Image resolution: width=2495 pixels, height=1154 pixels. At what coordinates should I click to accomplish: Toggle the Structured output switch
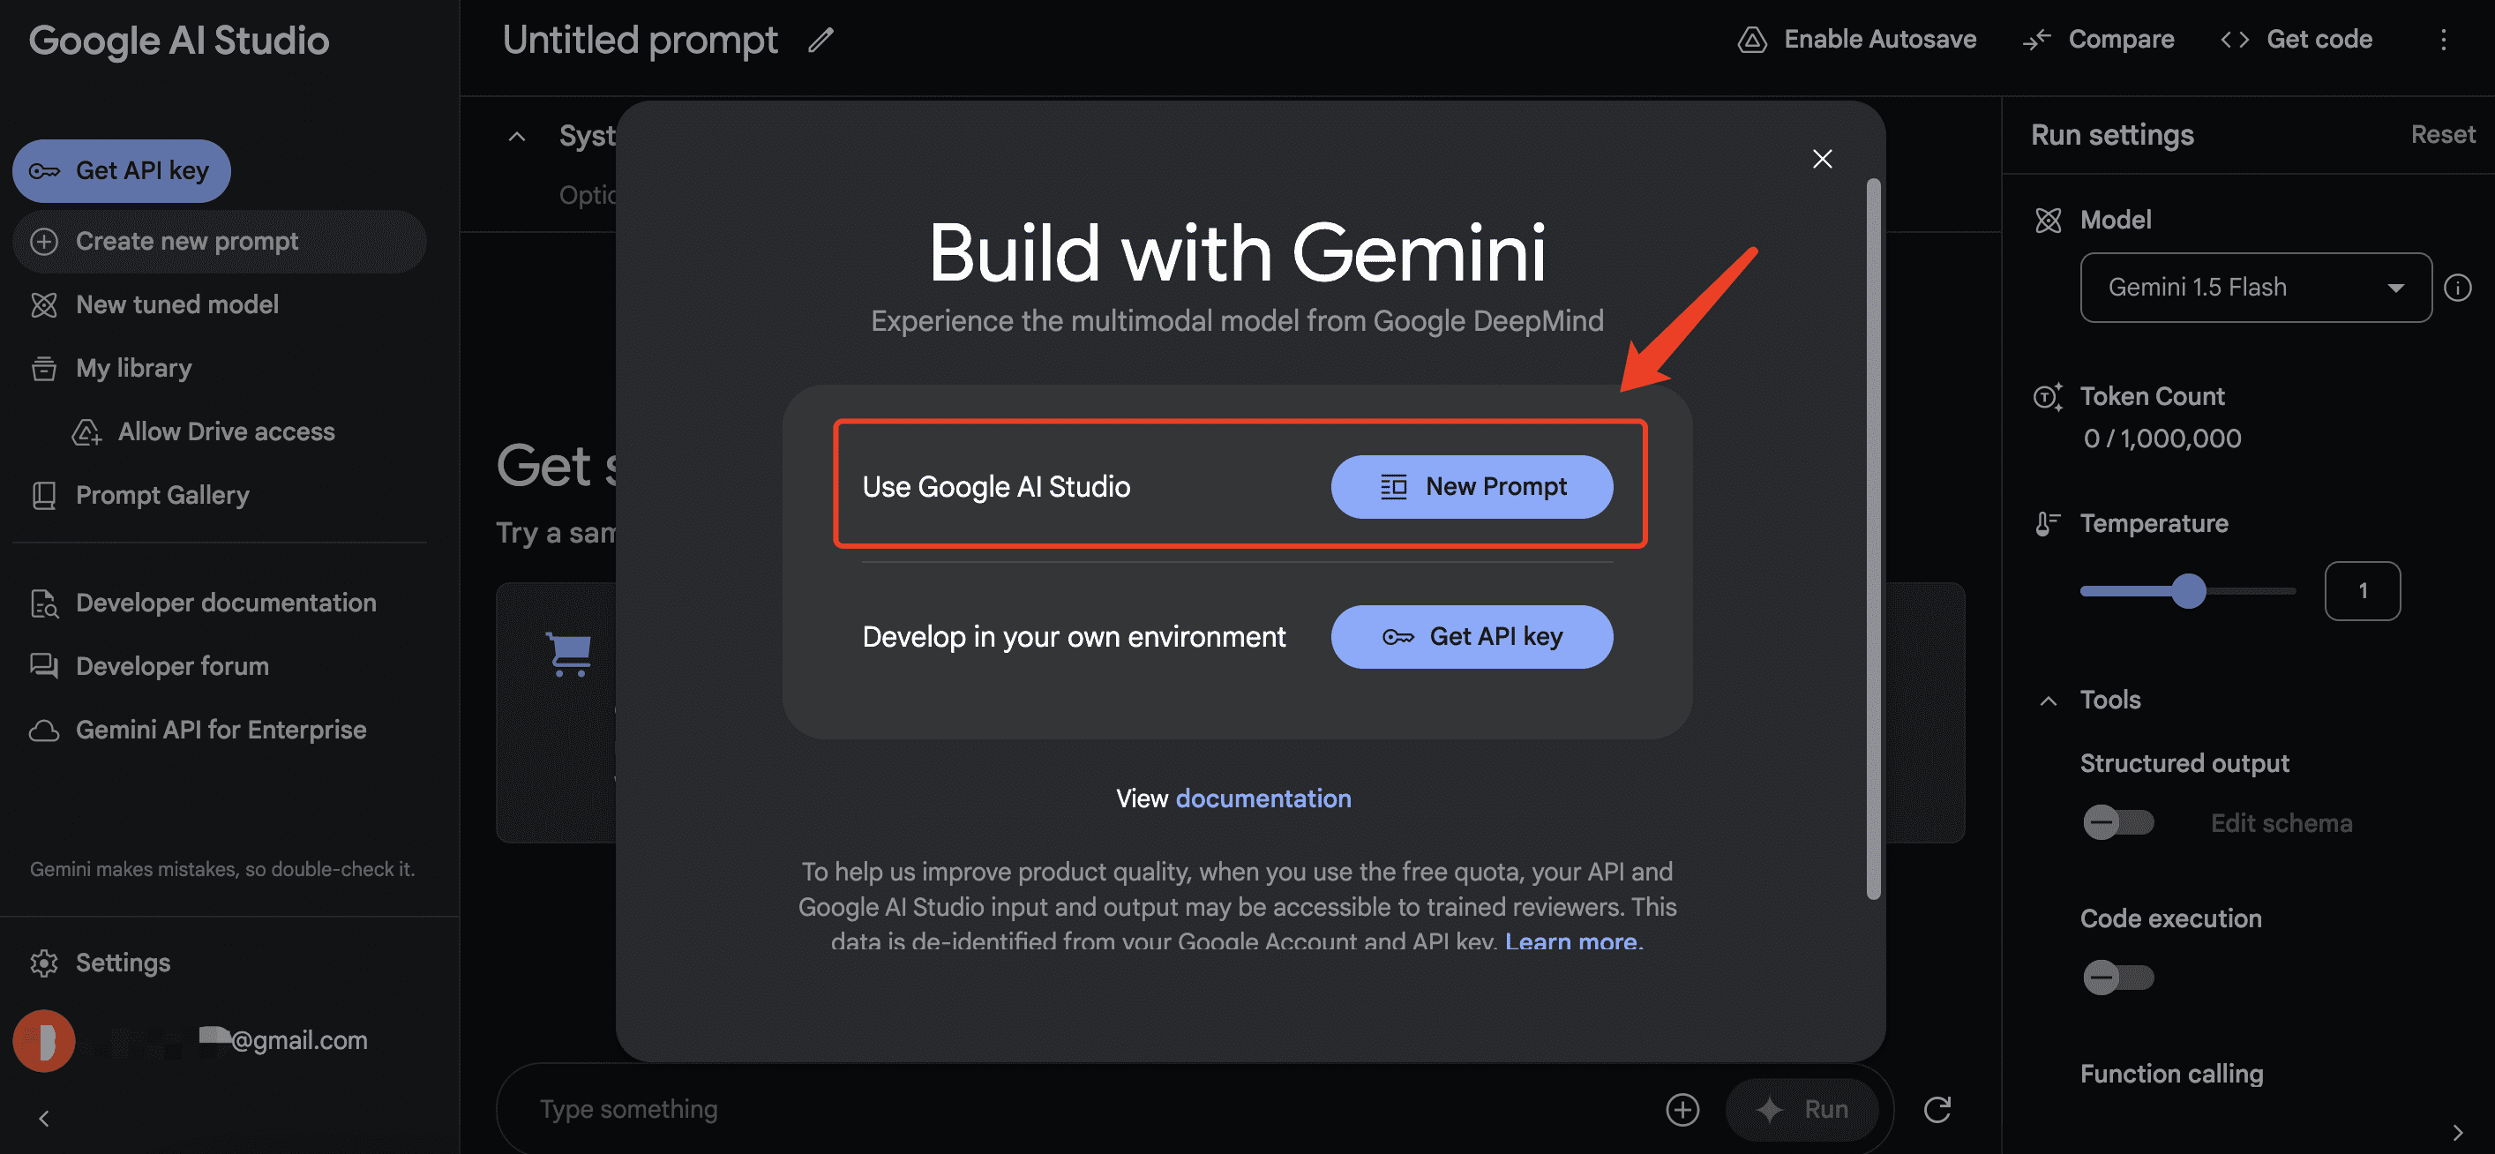2117,822
